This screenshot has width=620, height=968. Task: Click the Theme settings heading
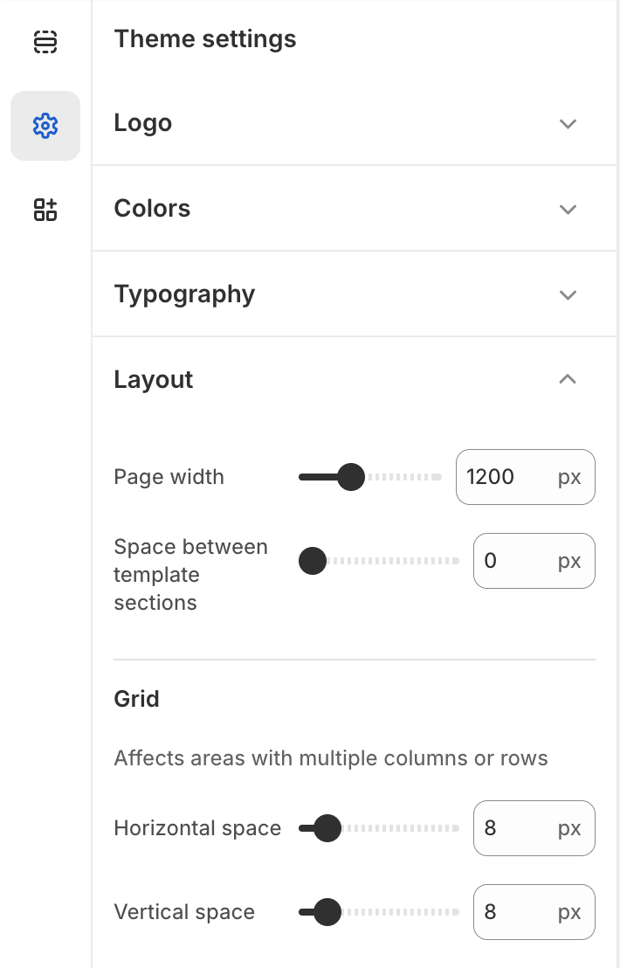click(x=204, y=38)
